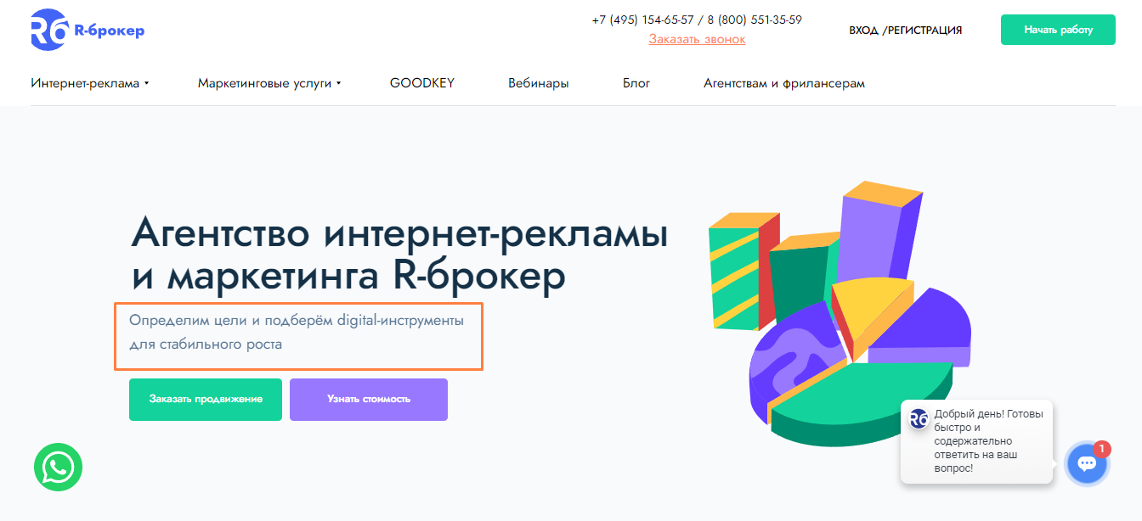The height and width of the screenshot is (521, 1142).
Task: Go to the Вебинары section
Action: click(539, 83)
